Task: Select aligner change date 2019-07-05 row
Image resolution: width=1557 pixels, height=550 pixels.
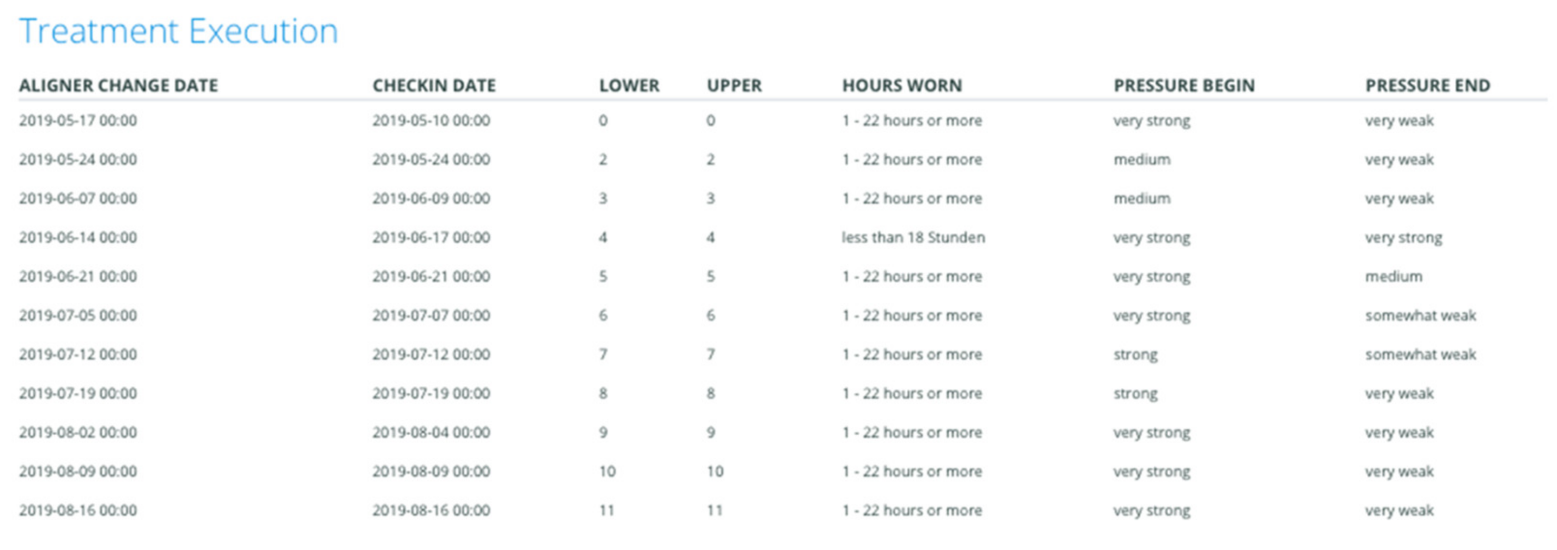Action: (x=78, y=316)
